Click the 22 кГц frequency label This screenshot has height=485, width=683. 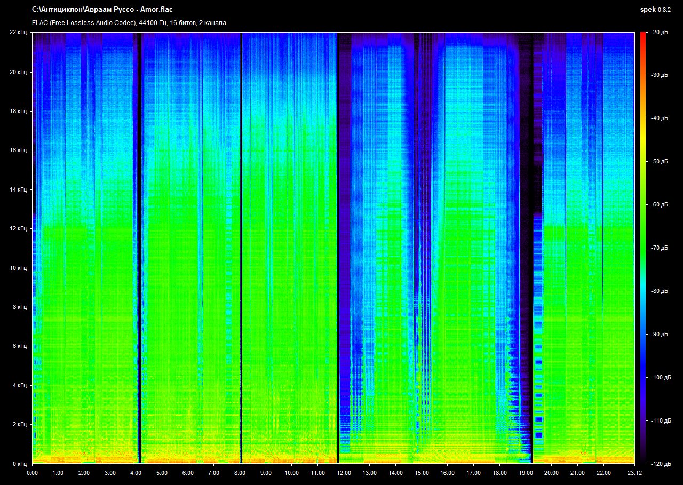point(18,33)
